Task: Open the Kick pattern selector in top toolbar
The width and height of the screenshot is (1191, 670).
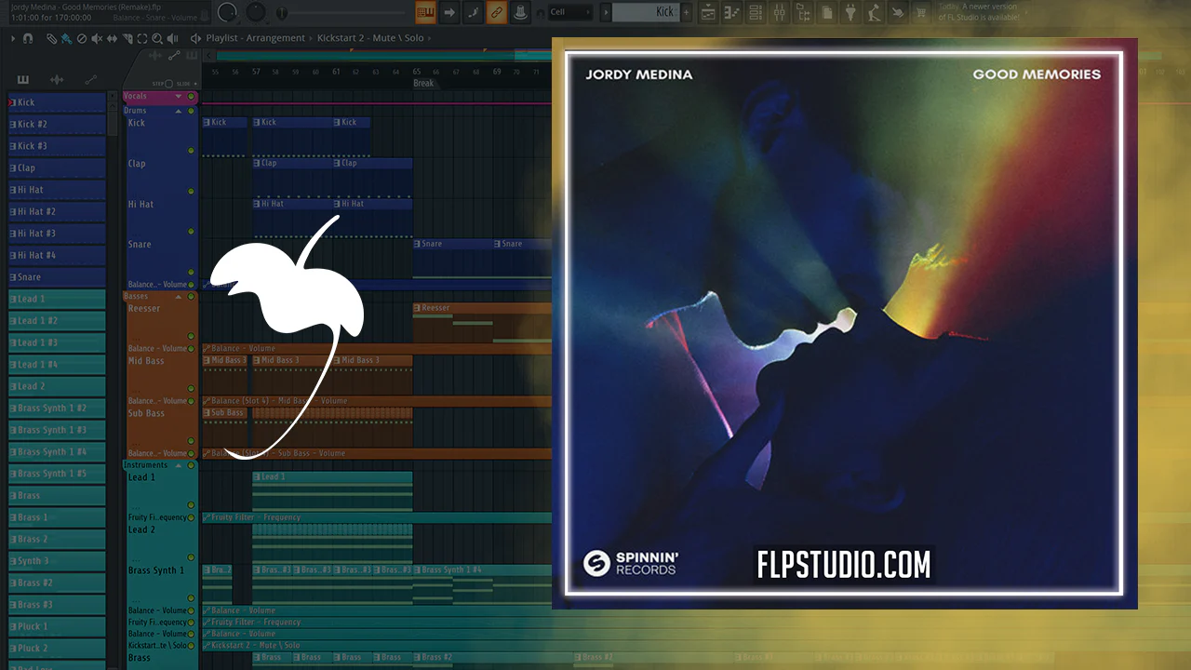Action: (x=646, y=12)
